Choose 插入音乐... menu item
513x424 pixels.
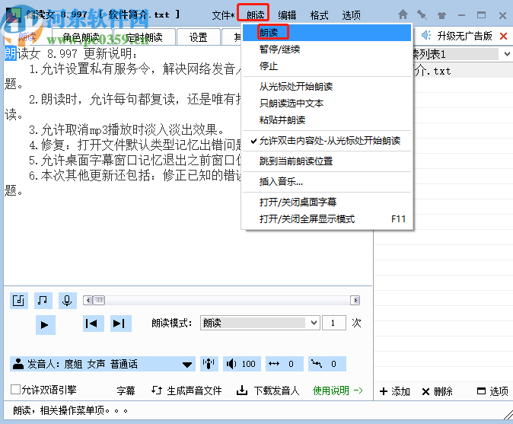pos(327,182)
